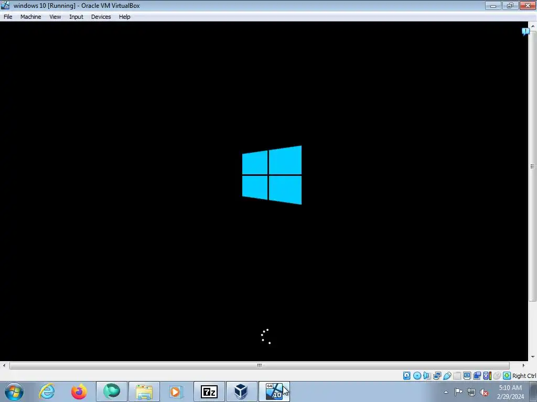Click the horizontal scrollbar thumb

pyautogui.click(x=259, y=365)
